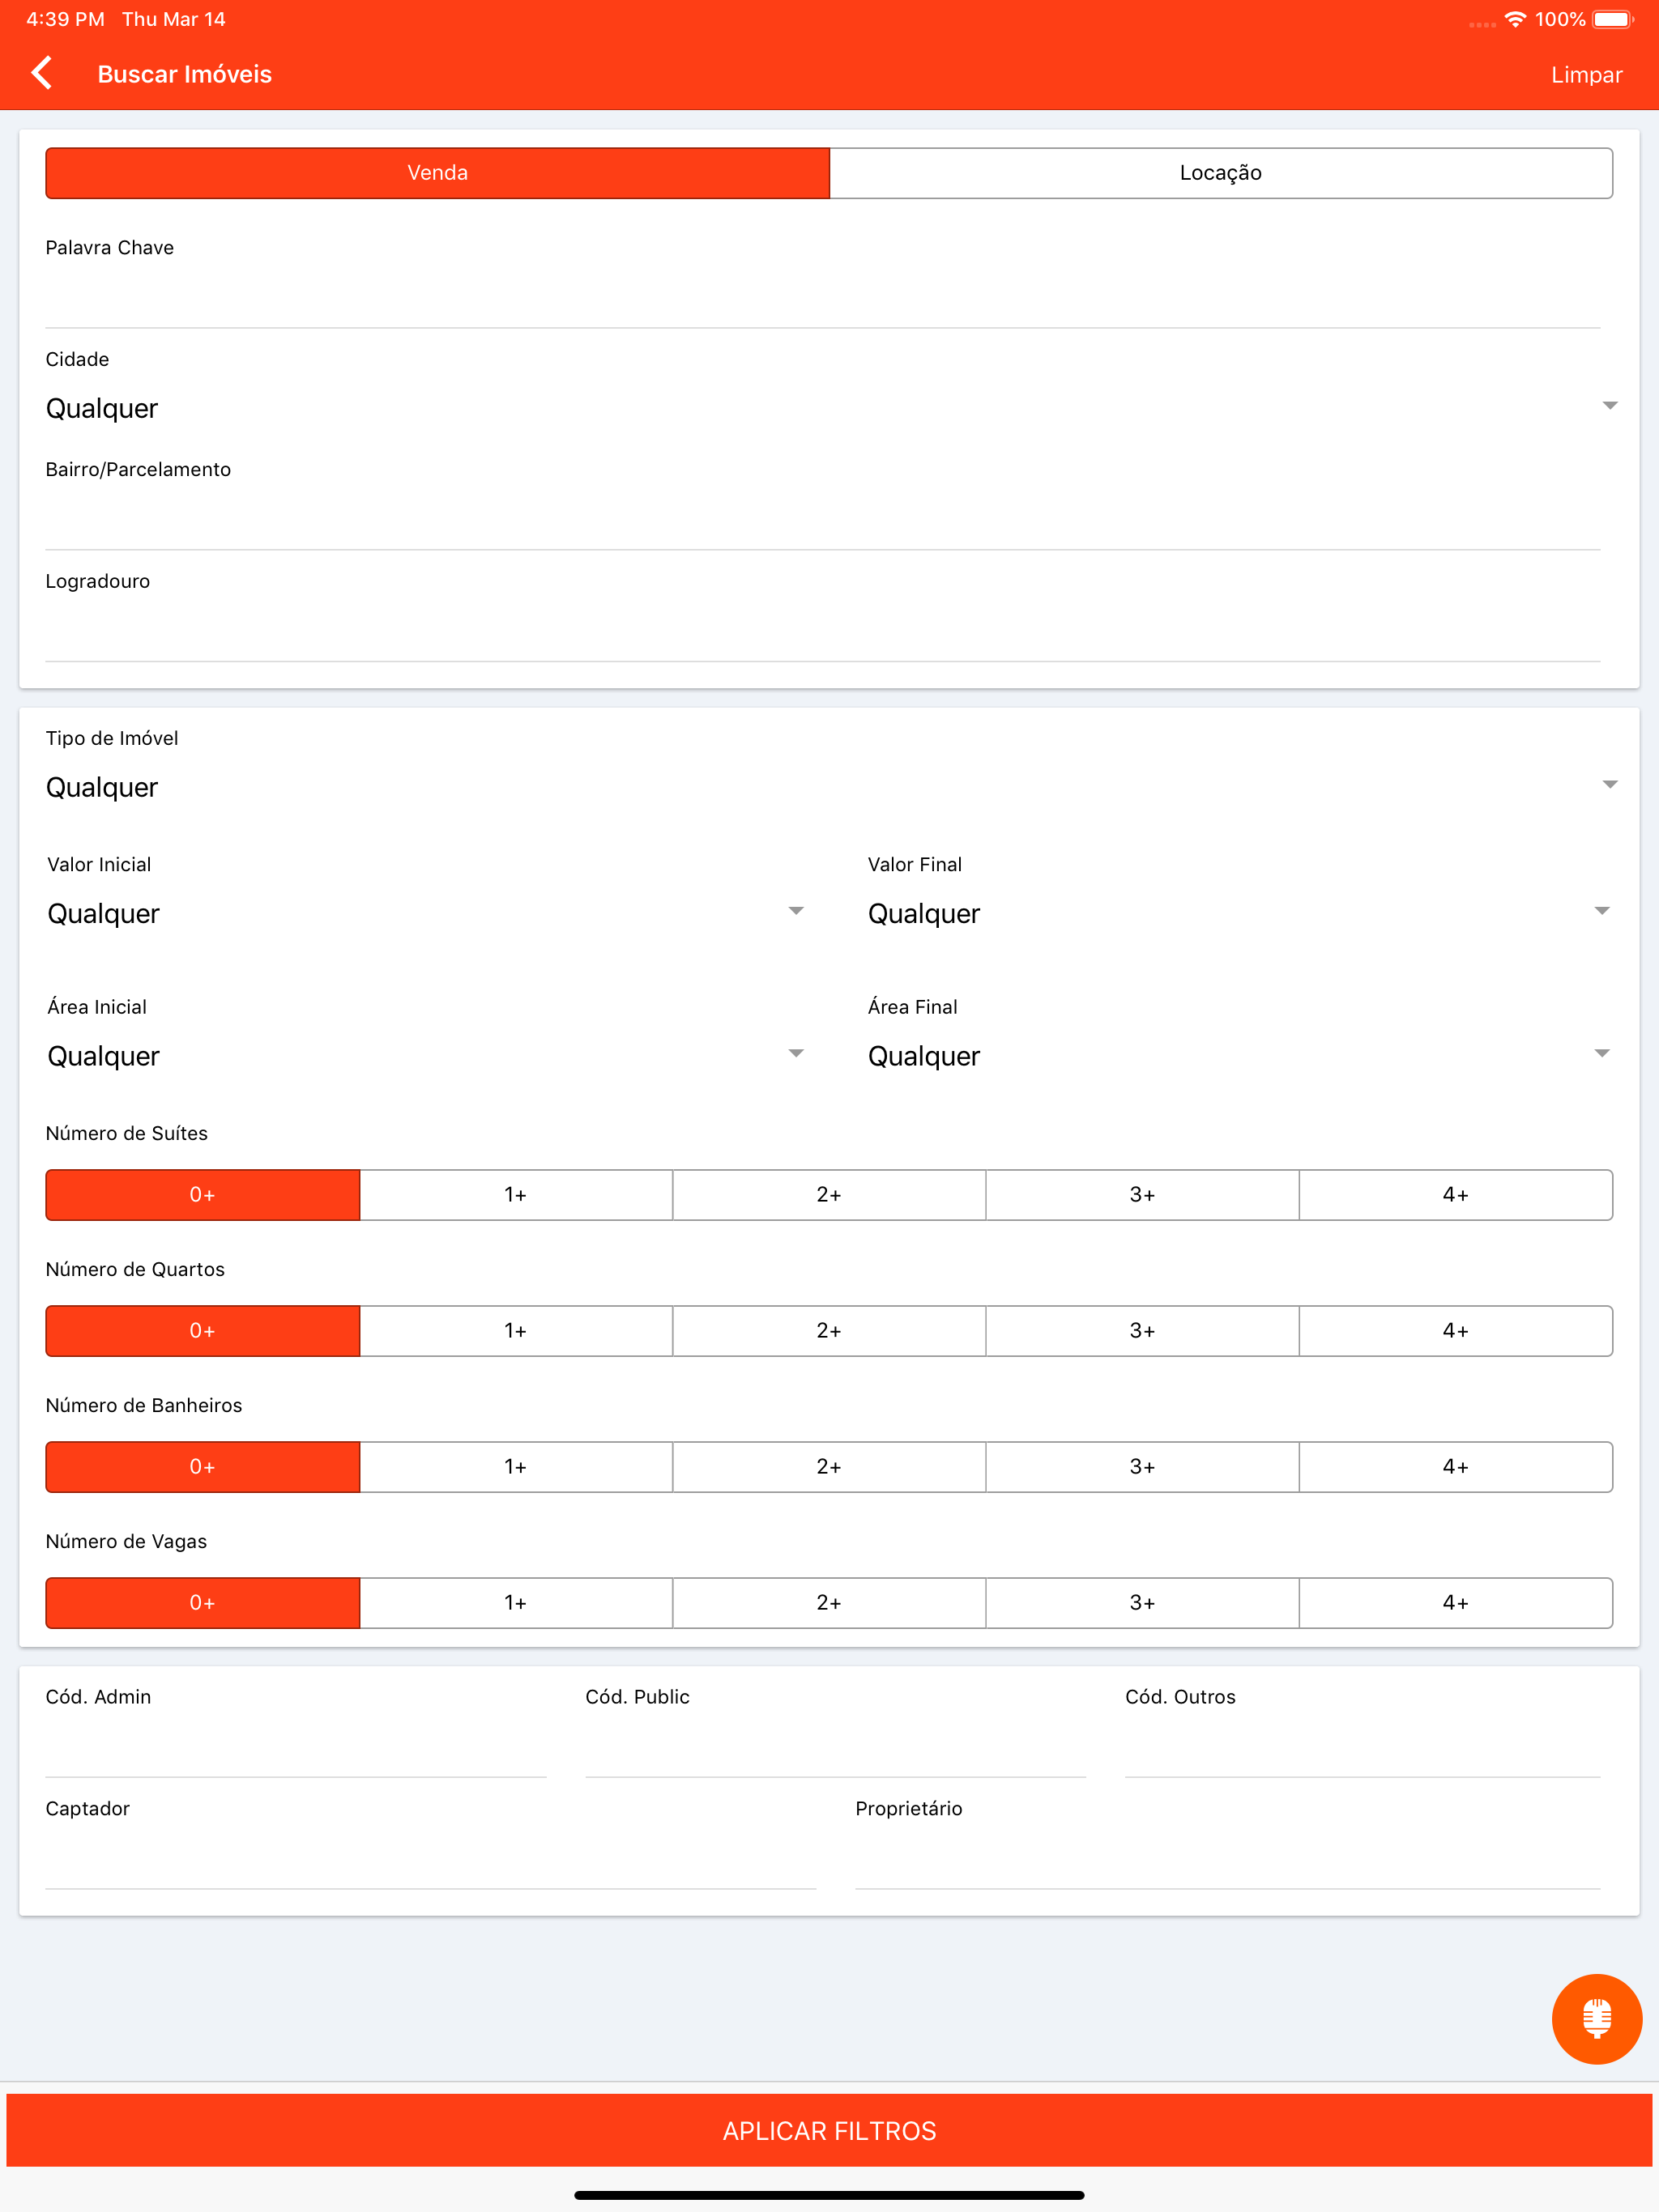Open the Valor Final dropdown
This screenshot has width=1659, height=2212.
[1239, 913]
